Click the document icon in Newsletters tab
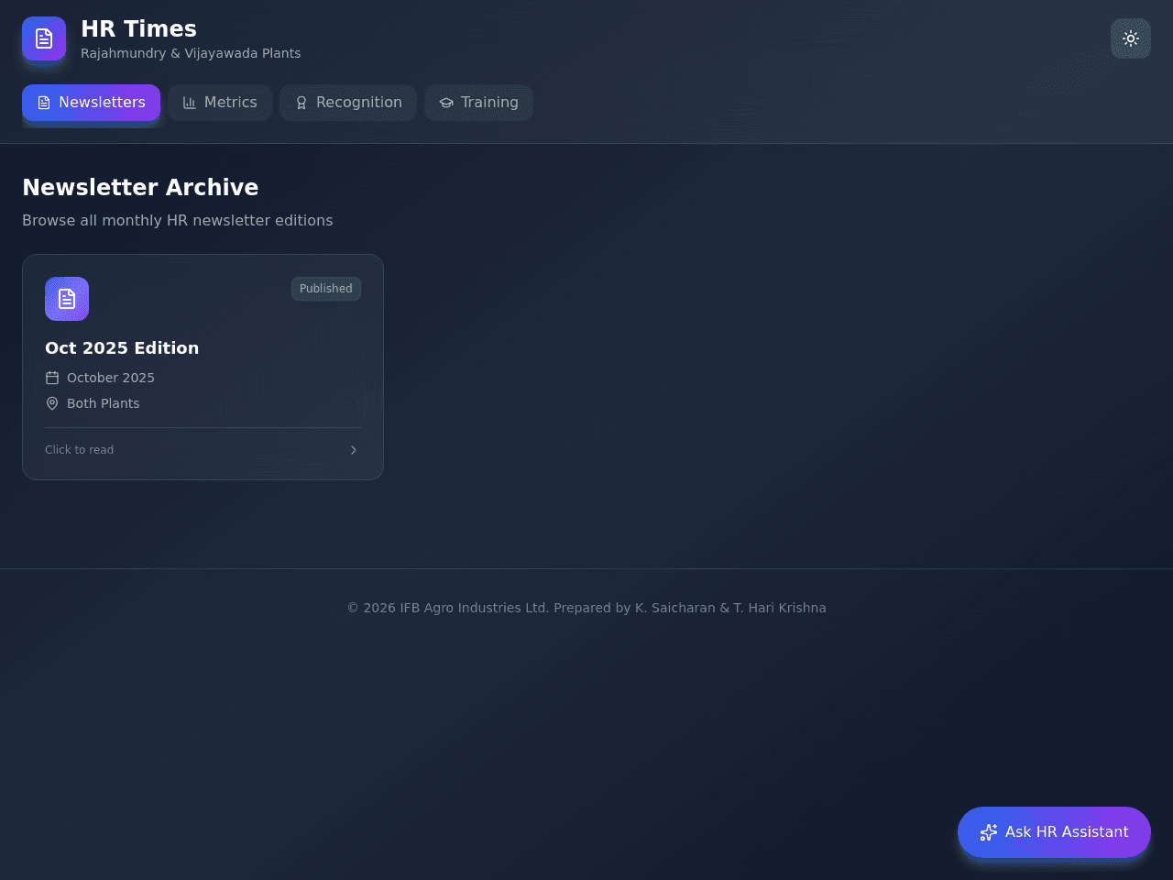 [44, 103]
